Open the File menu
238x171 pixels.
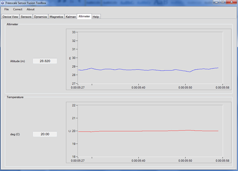tap(6, 9)
